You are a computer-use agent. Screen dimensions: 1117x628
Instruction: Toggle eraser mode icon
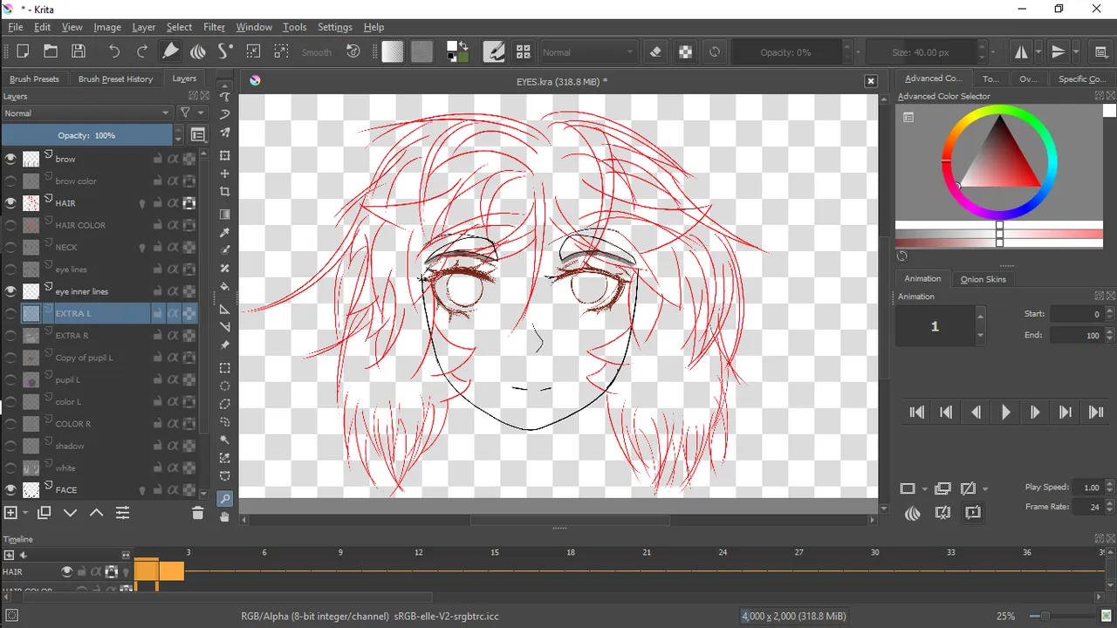click(x=656, y=51)
